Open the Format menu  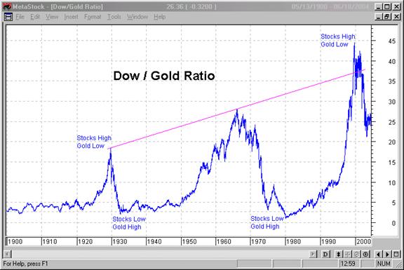tap(93, 17)
